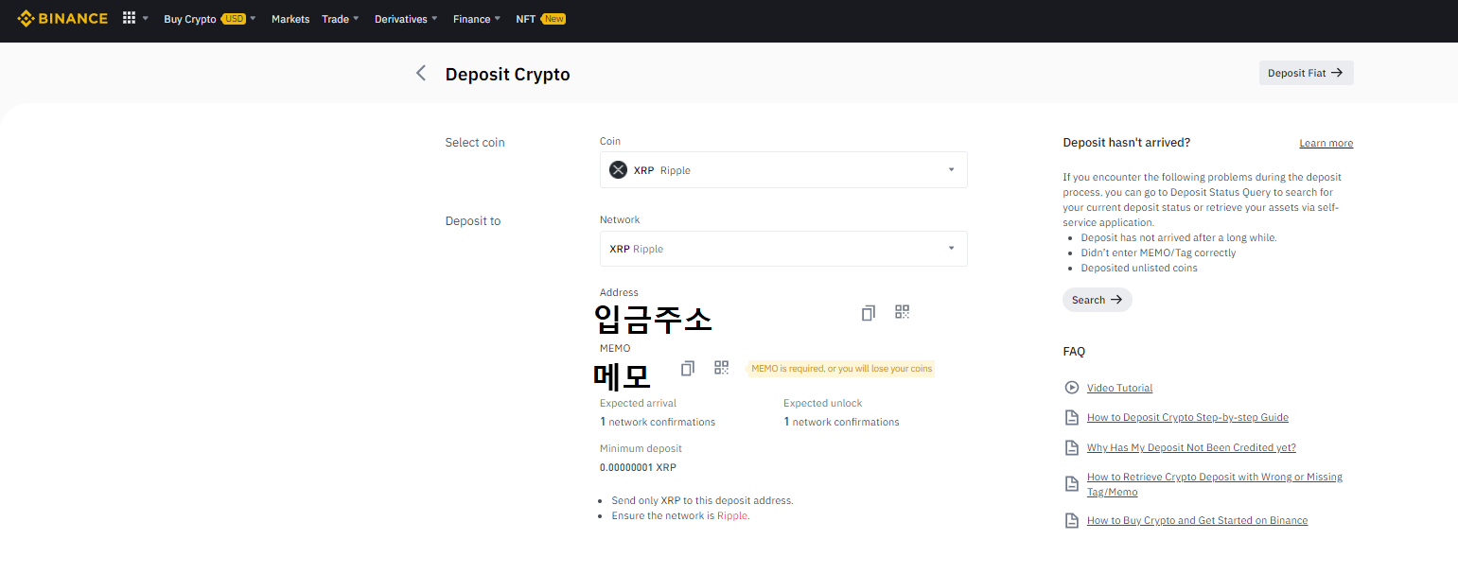
Task: Open the Markets page
Action: click(x=290, y=19)
